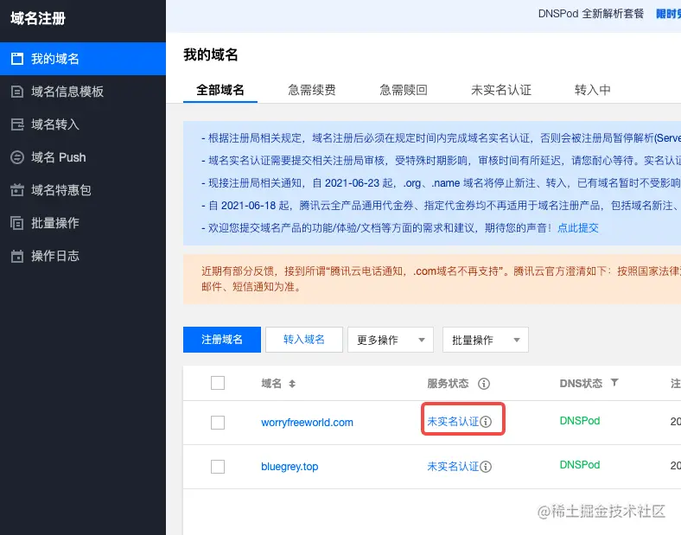
Task: Click the DNSPod 全新解析套餐 banner text
Action: (x=590, y=14)
